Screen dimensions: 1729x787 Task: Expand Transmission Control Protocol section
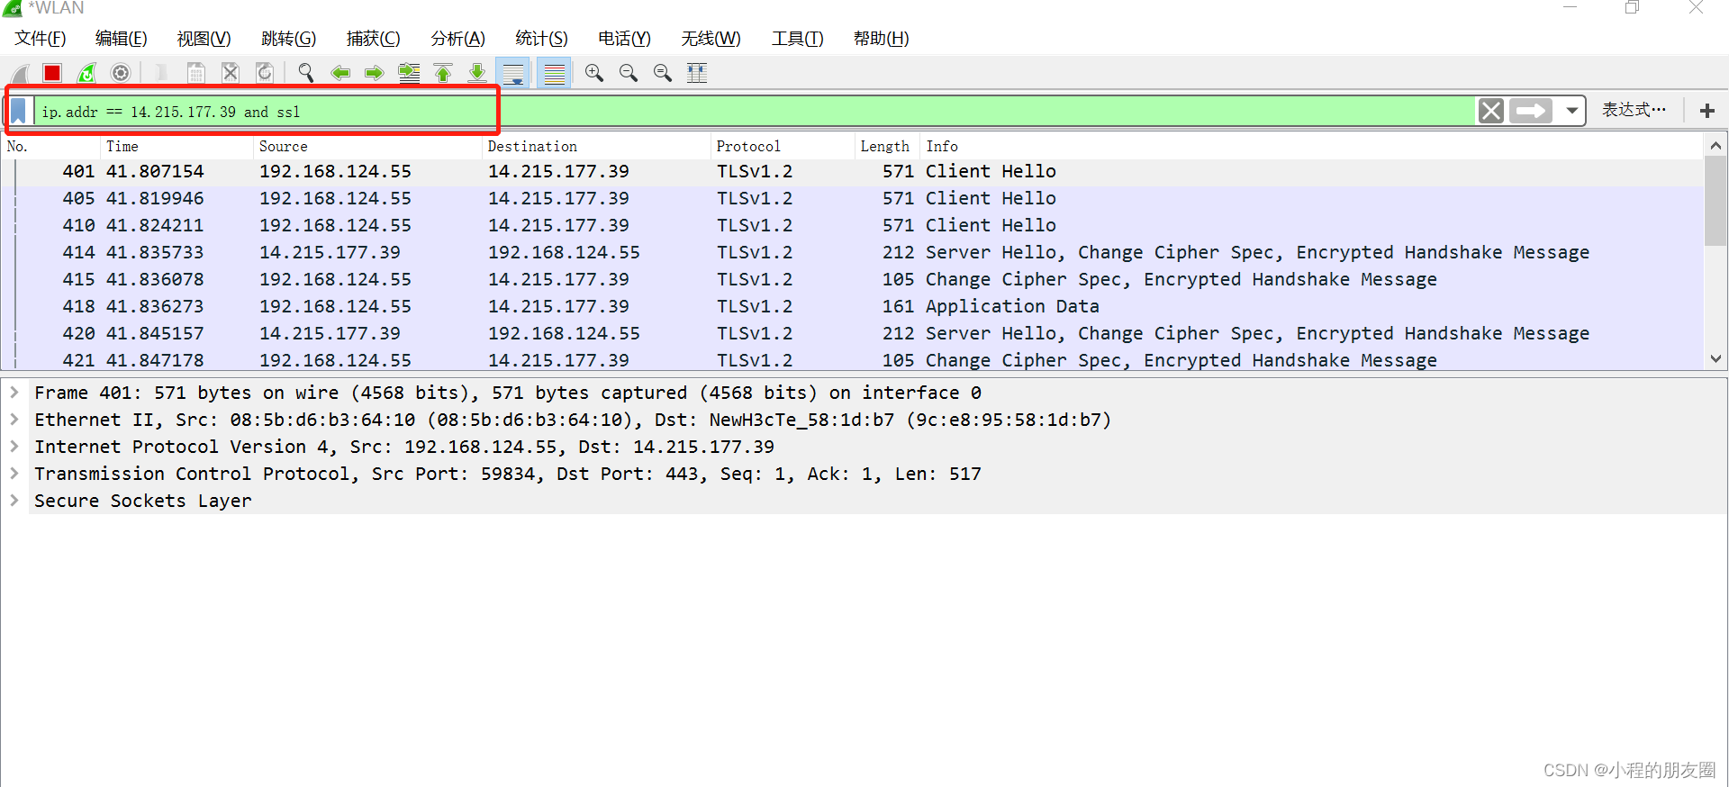[x=14, y=474]
